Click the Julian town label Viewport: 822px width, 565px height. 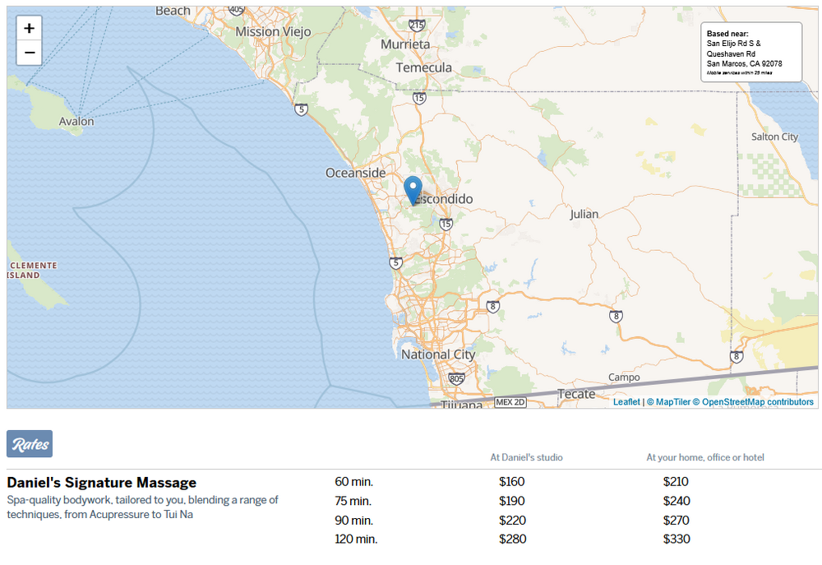click(x=584, y=214)
